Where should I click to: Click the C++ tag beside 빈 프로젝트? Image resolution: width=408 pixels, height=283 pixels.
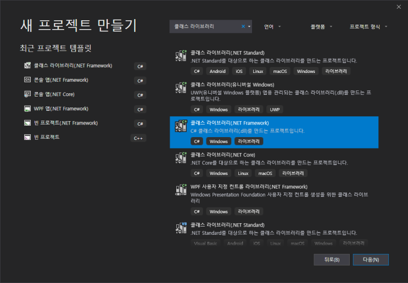[x=138, y=138]
